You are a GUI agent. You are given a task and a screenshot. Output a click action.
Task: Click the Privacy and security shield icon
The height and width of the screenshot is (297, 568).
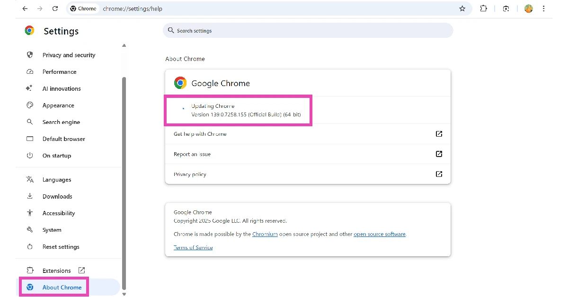tap(30, 55)
